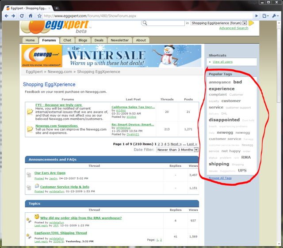
Task: Open the Date Filter dropdown
Action: 177,150
